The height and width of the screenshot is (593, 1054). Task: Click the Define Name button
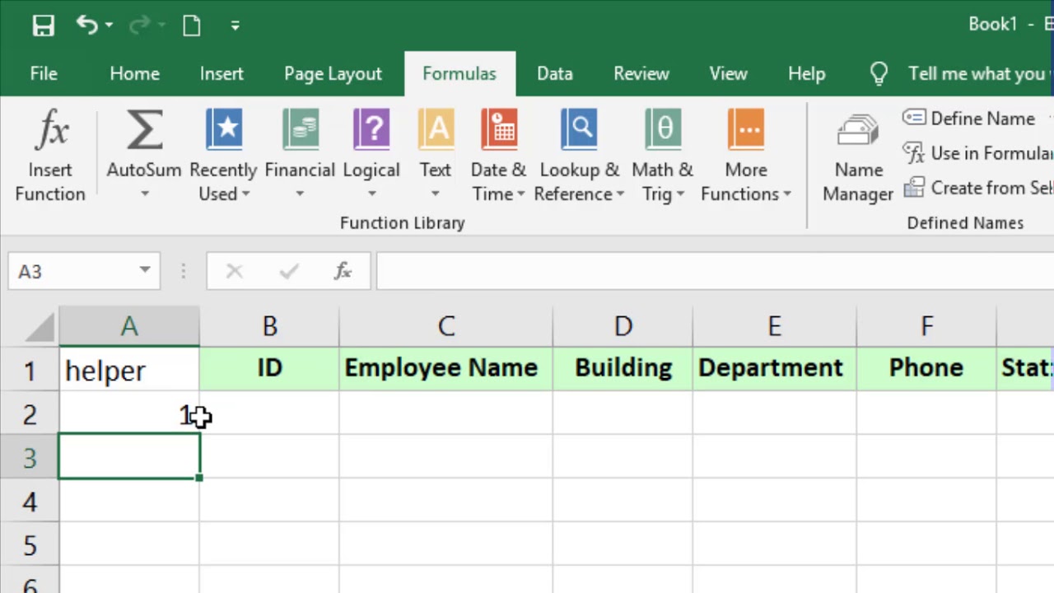(968, 119)
